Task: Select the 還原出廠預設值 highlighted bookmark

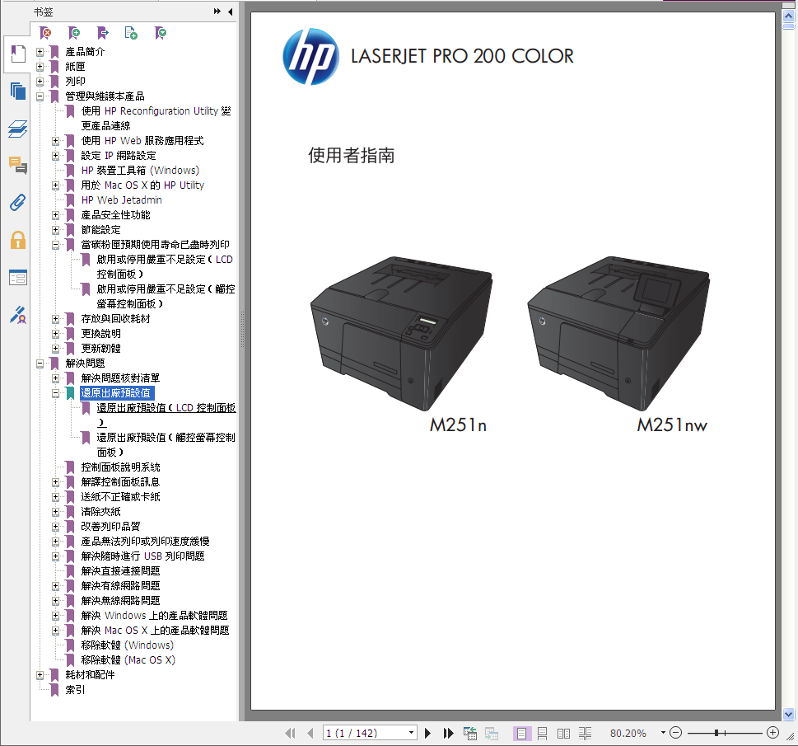Action: tap(116, 393)
